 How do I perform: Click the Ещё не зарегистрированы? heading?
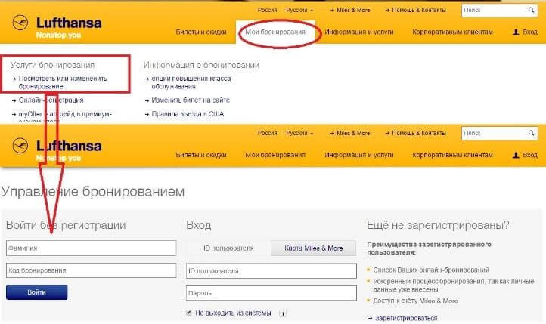(x=438, y=225)
